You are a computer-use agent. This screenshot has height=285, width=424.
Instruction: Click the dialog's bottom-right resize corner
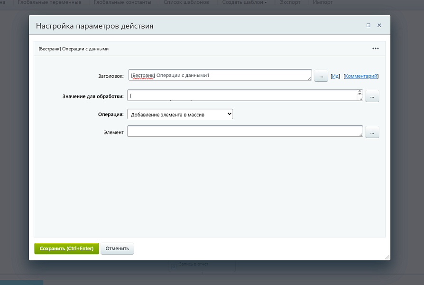pyautogui.click(x=387, y=257)
